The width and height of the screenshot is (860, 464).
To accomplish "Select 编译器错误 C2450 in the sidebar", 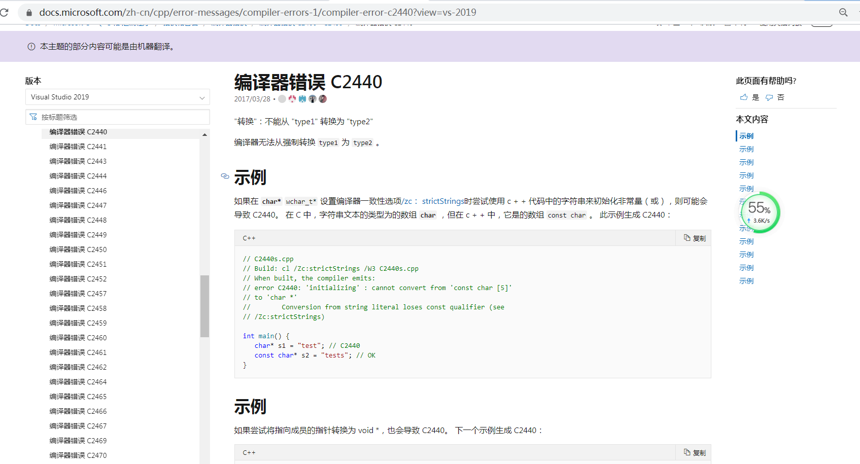I will (x=77, y=249).
